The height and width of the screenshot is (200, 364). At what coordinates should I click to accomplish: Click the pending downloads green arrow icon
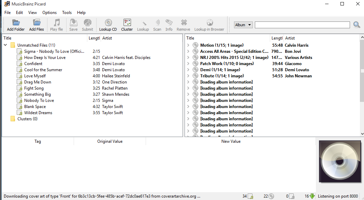312,196
